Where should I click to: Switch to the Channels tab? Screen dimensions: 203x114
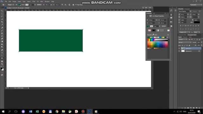pyautogui.click(x=185, y=37)
